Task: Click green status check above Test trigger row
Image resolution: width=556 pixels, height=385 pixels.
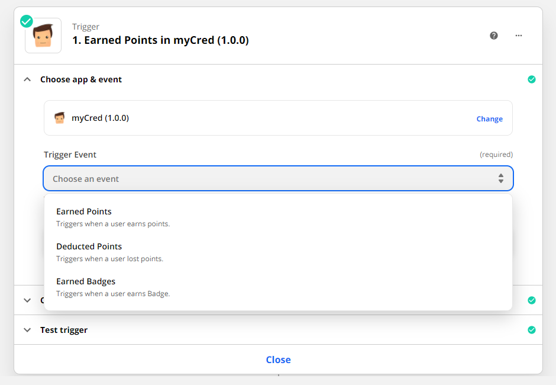Action: (x=531, y=300)
